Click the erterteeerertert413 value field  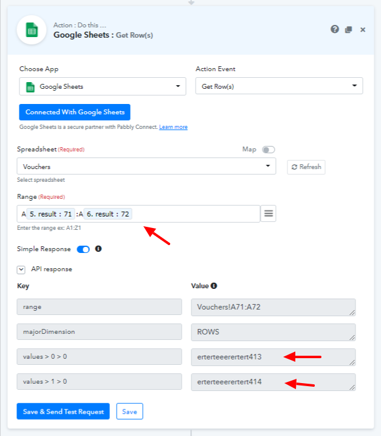(273, 357)
